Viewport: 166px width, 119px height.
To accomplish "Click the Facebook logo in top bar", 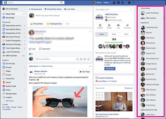I will click(4, 3).
